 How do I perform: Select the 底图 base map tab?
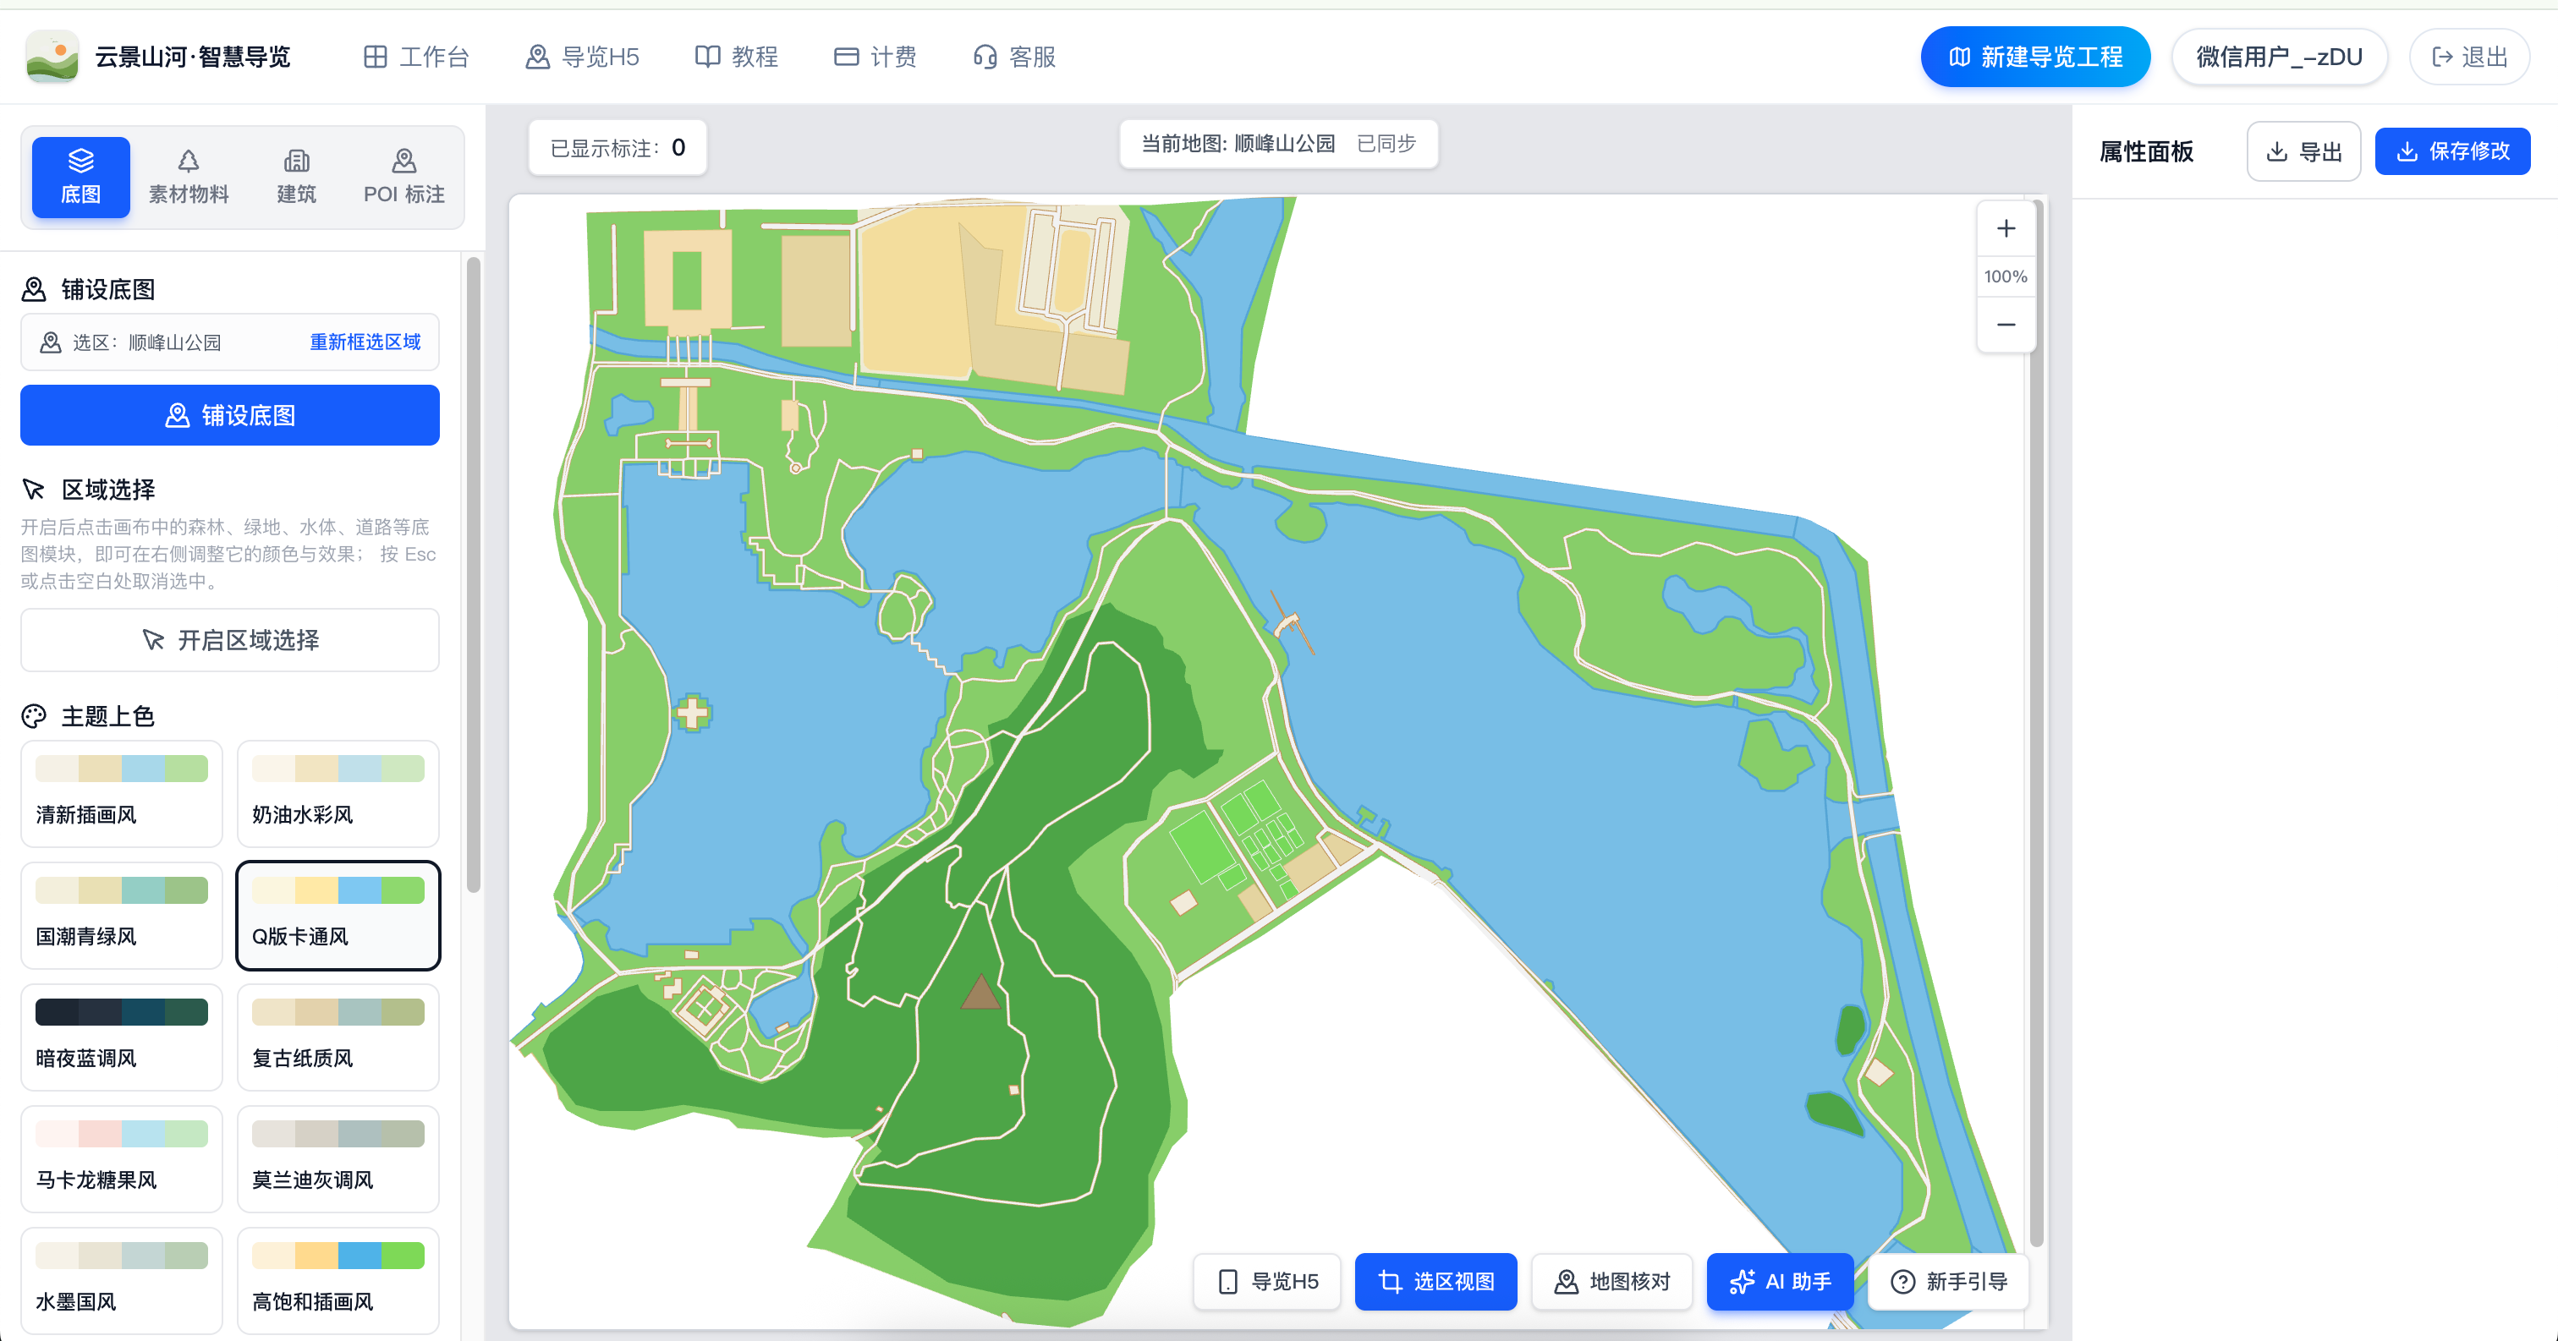(80, 177)
